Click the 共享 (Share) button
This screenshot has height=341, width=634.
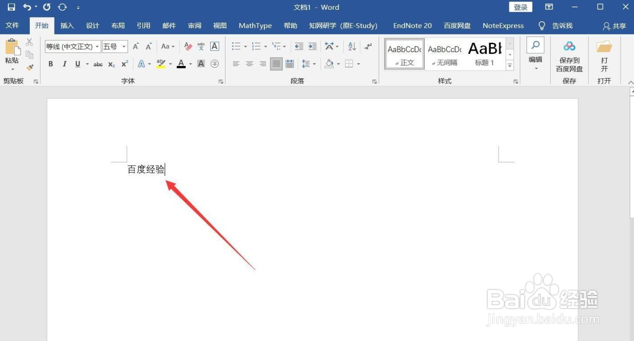[x=614, y=26]
